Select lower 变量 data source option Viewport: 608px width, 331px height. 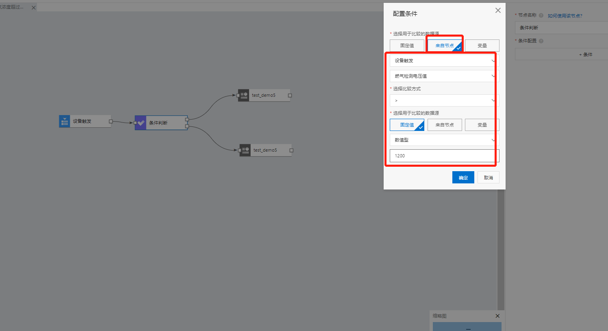482,125
